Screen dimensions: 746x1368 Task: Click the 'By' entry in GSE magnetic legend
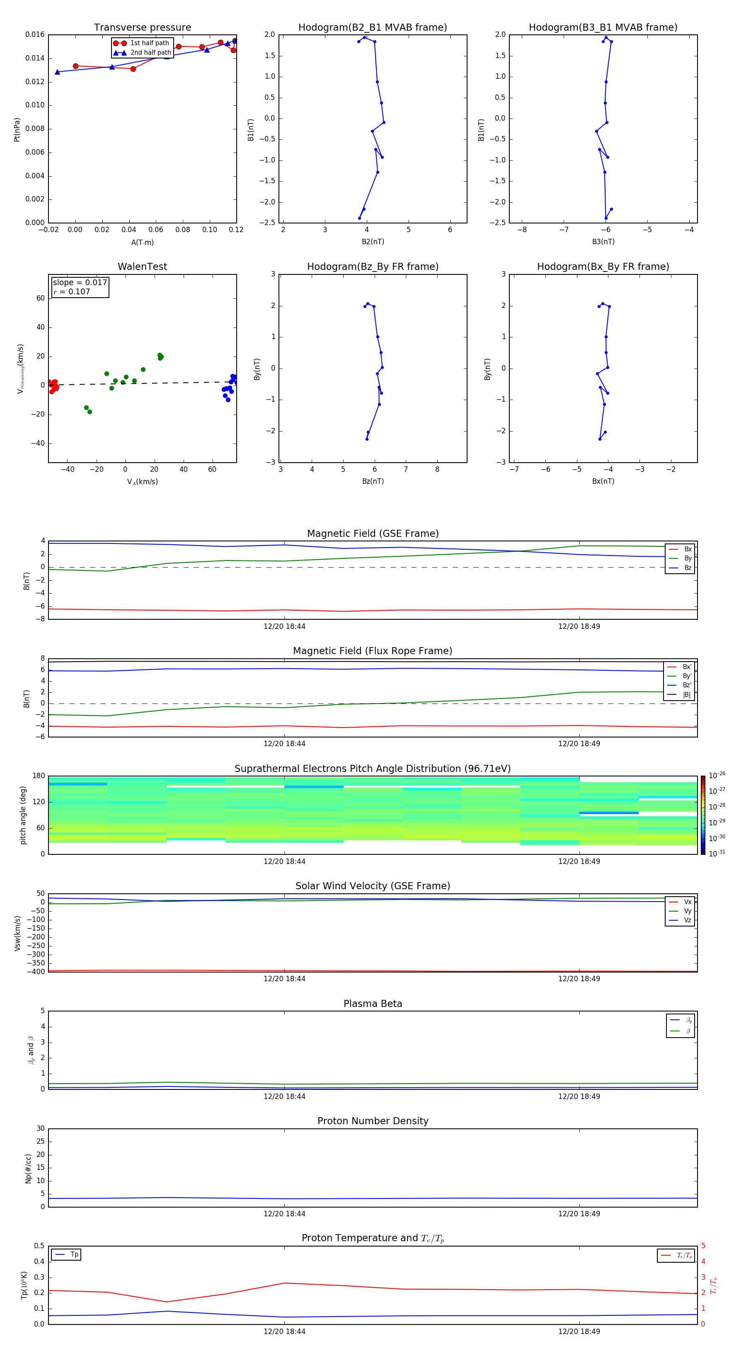[x=680, y=558]
